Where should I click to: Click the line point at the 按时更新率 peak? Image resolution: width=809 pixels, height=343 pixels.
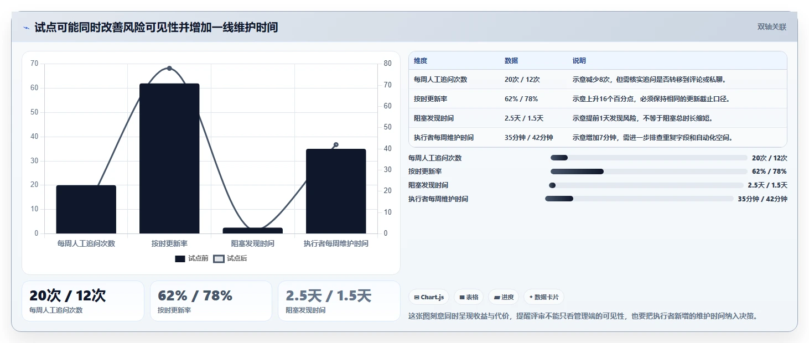(x=169, y=68)
